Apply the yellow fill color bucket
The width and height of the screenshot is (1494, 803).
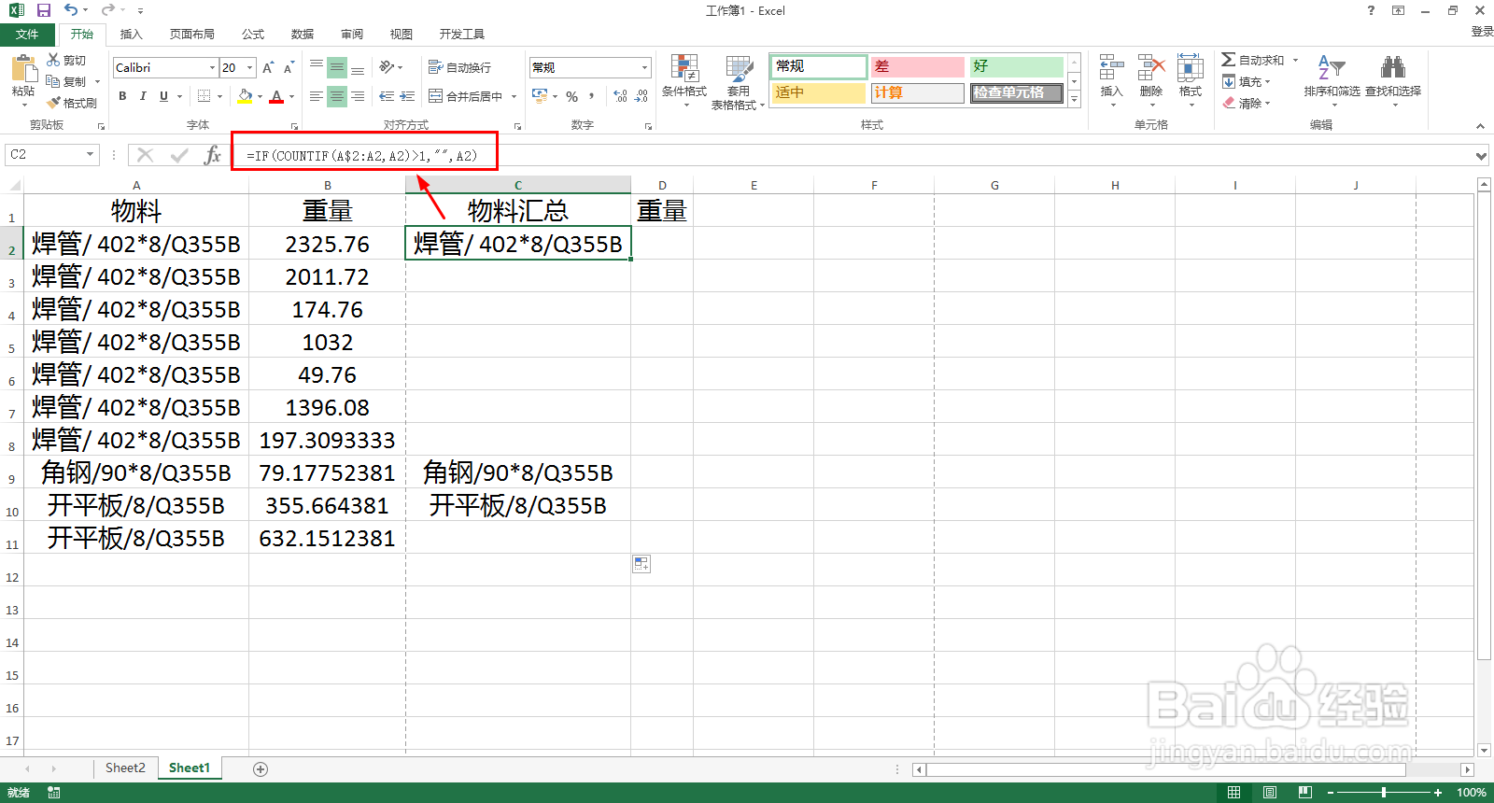(245, 96)
